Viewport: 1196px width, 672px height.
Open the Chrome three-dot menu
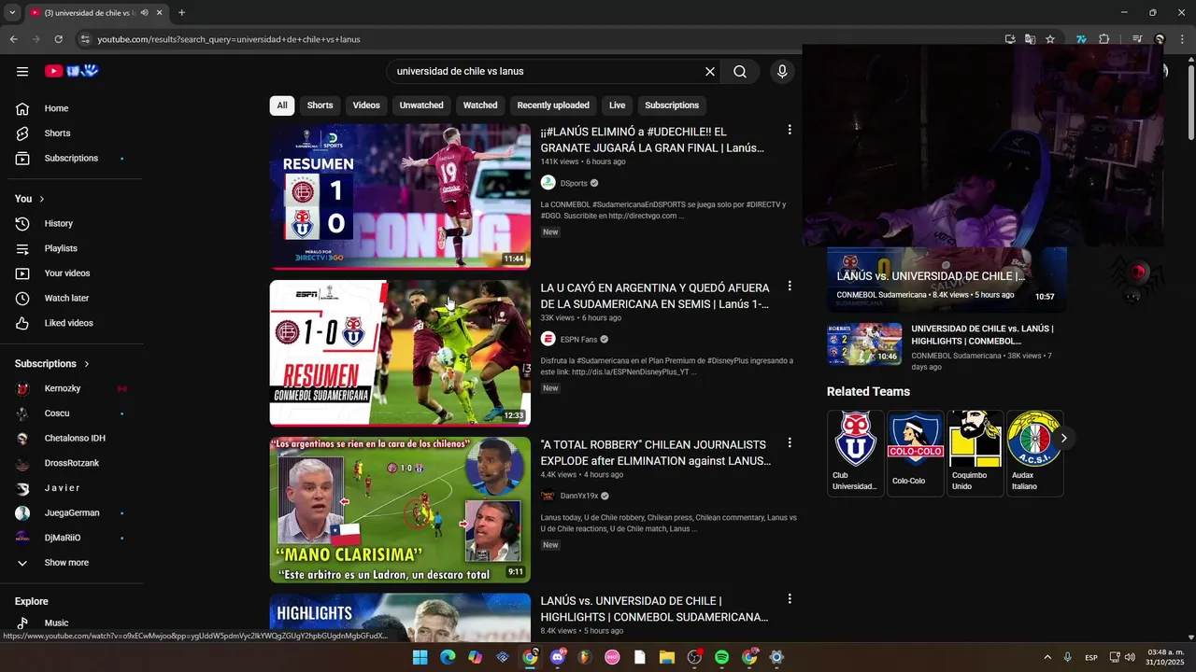click(1183, 39)
